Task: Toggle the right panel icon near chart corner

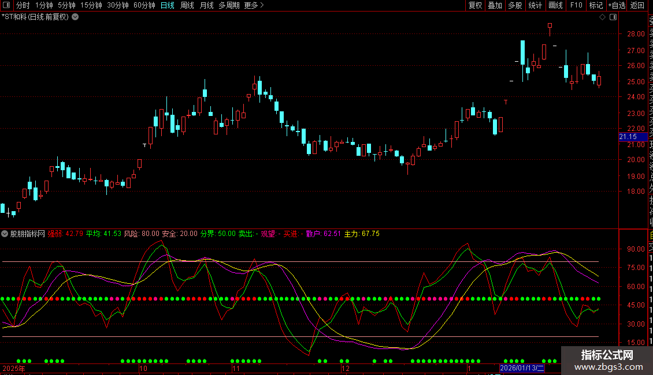Action: click(x=613, y=17)
